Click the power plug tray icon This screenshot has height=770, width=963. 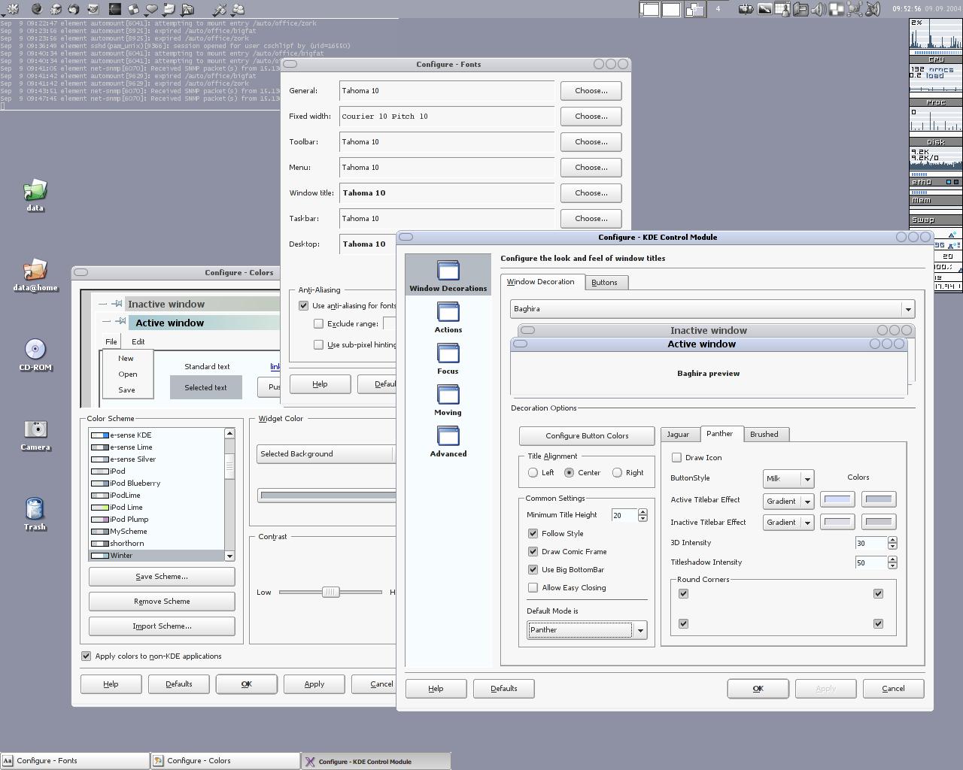click(x=746, y=9)
